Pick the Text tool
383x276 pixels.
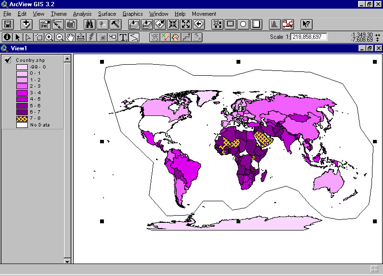coord(123,37)
